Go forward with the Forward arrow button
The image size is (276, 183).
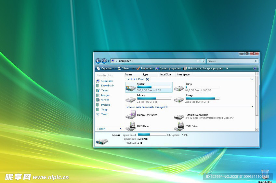(104, 61)
